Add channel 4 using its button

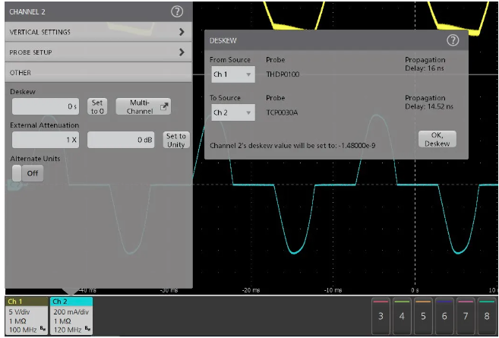(x=402, y=314)
